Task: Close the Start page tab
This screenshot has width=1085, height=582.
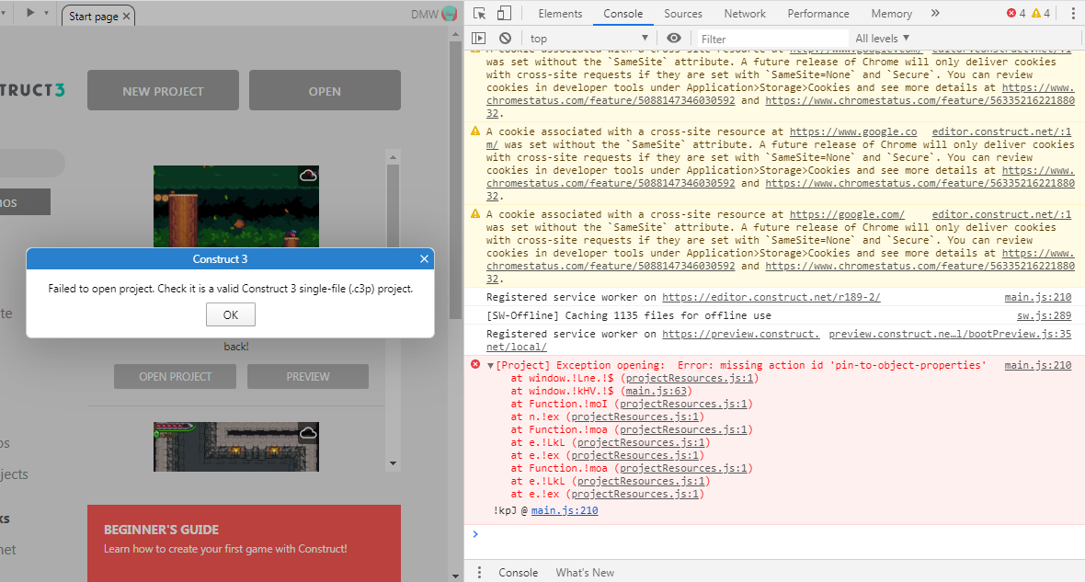Action: [x=126, y=16]
